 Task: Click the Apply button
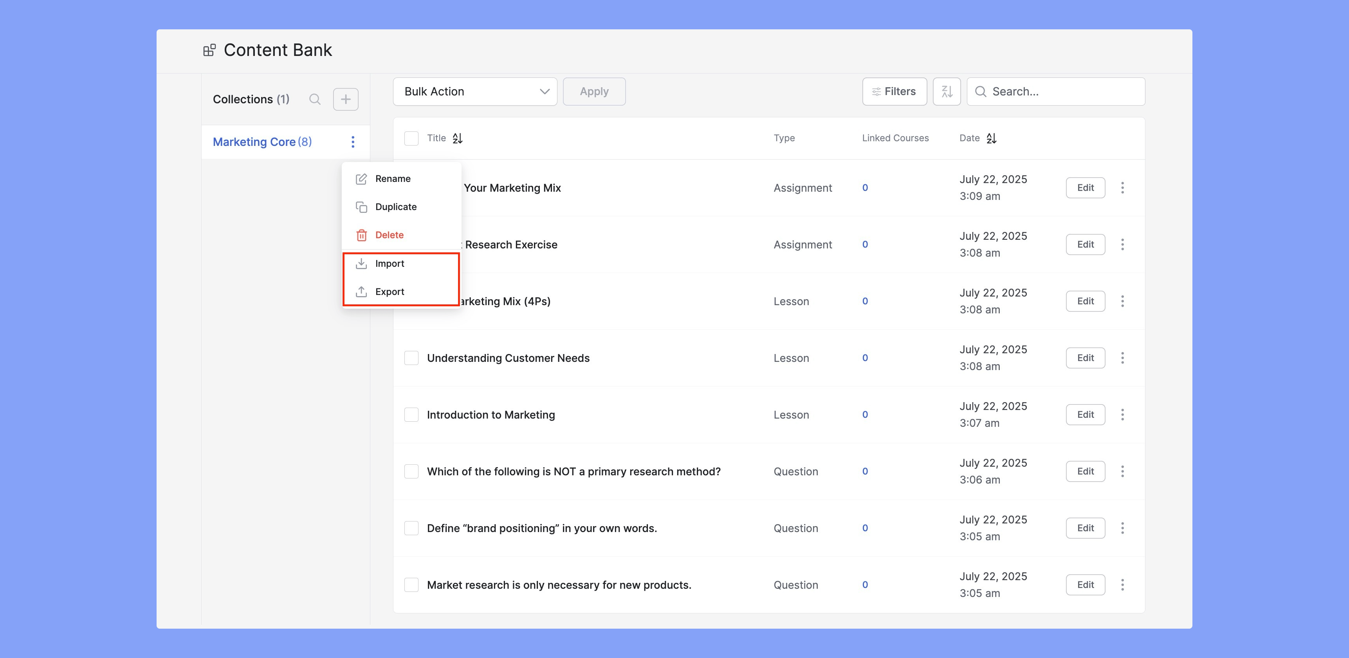pos(594,92)
